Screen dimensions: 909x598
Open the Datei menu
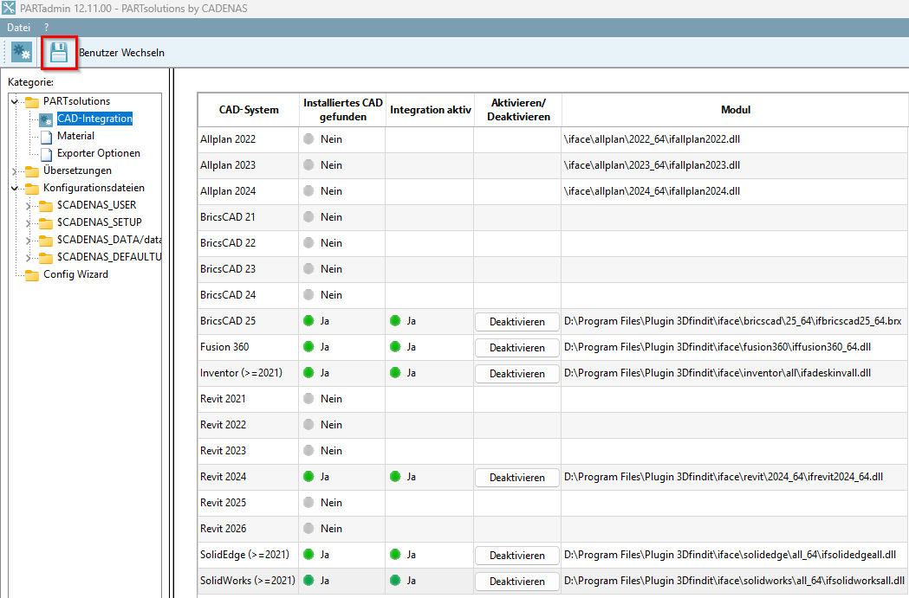[x=19, y=28]
